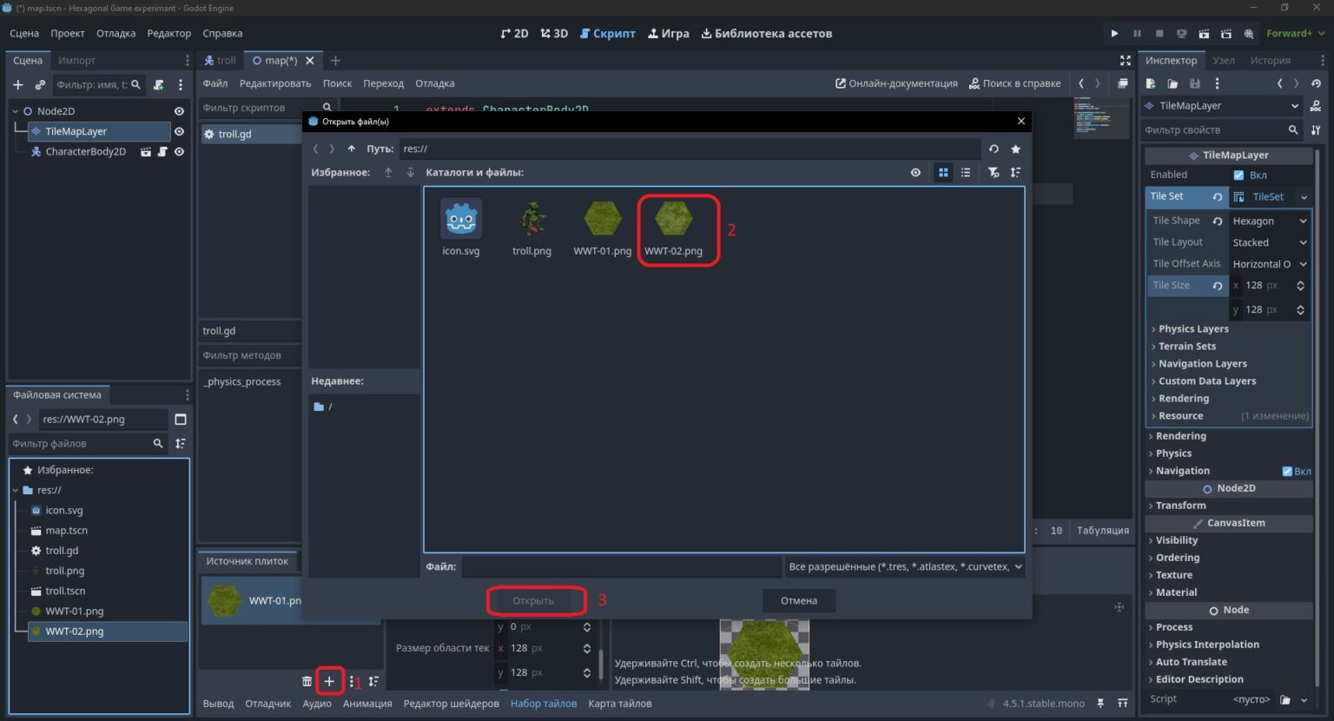Delete the selected tile source with the trash icon

point(307,681)
